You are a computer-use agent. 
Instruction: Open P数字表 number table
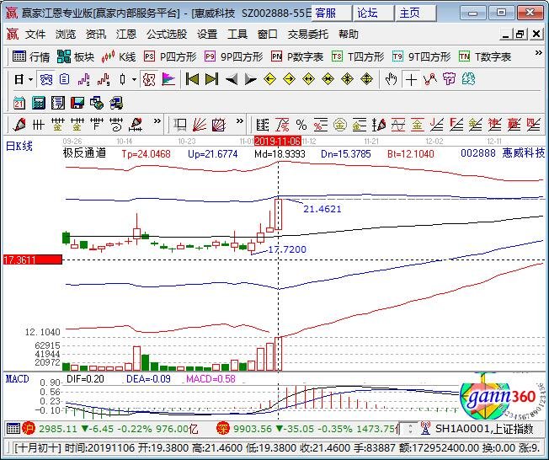[297, 56]
